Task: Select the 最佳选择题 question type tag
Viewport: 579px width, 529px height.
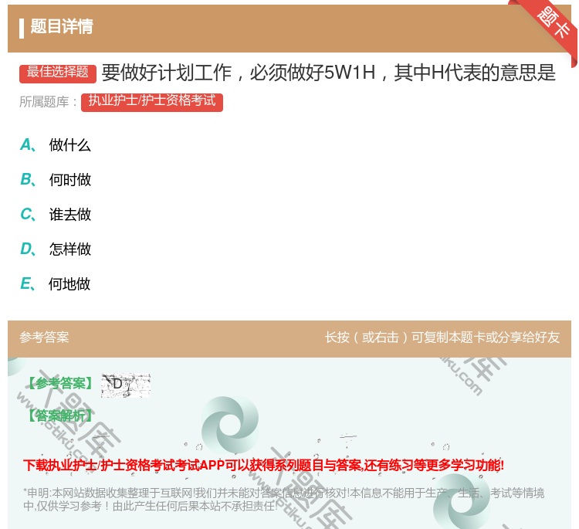Action: pyautogui.click(x=58, y=73)
